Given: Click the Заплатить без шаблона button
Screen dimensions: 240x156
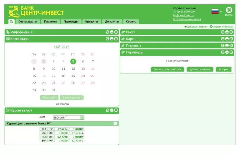Looking at the screenshot, I should 167,69.
